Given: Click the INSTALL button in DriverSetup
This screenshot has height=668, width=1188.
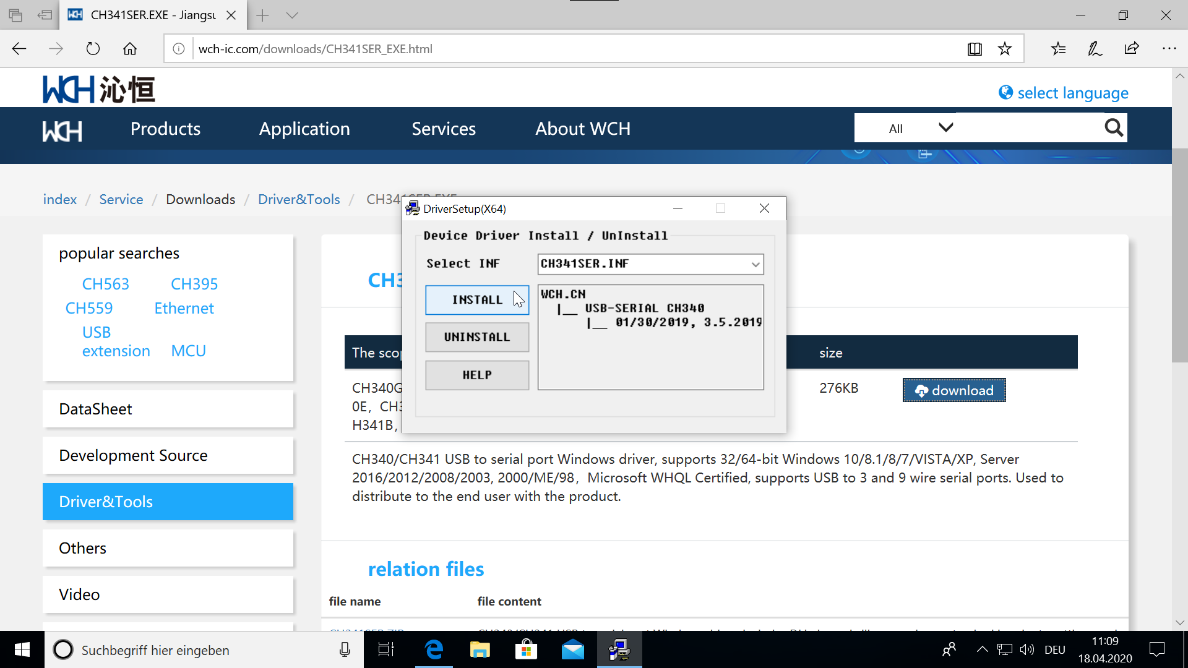Looking at the screenshot, I should tap(477, 300).
